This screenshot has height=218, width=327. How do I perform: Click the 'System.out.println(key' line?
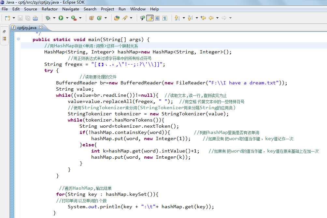click(141, 207)
